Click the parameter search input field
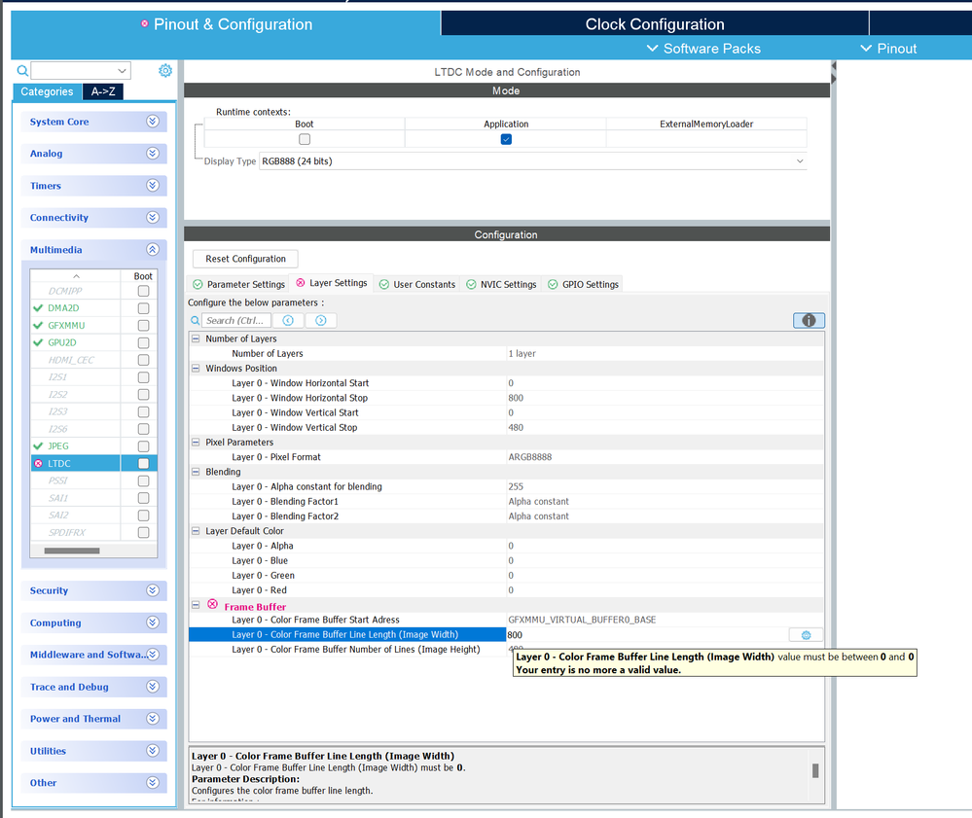Screen dimensions: 972x818 click(236, 320)
